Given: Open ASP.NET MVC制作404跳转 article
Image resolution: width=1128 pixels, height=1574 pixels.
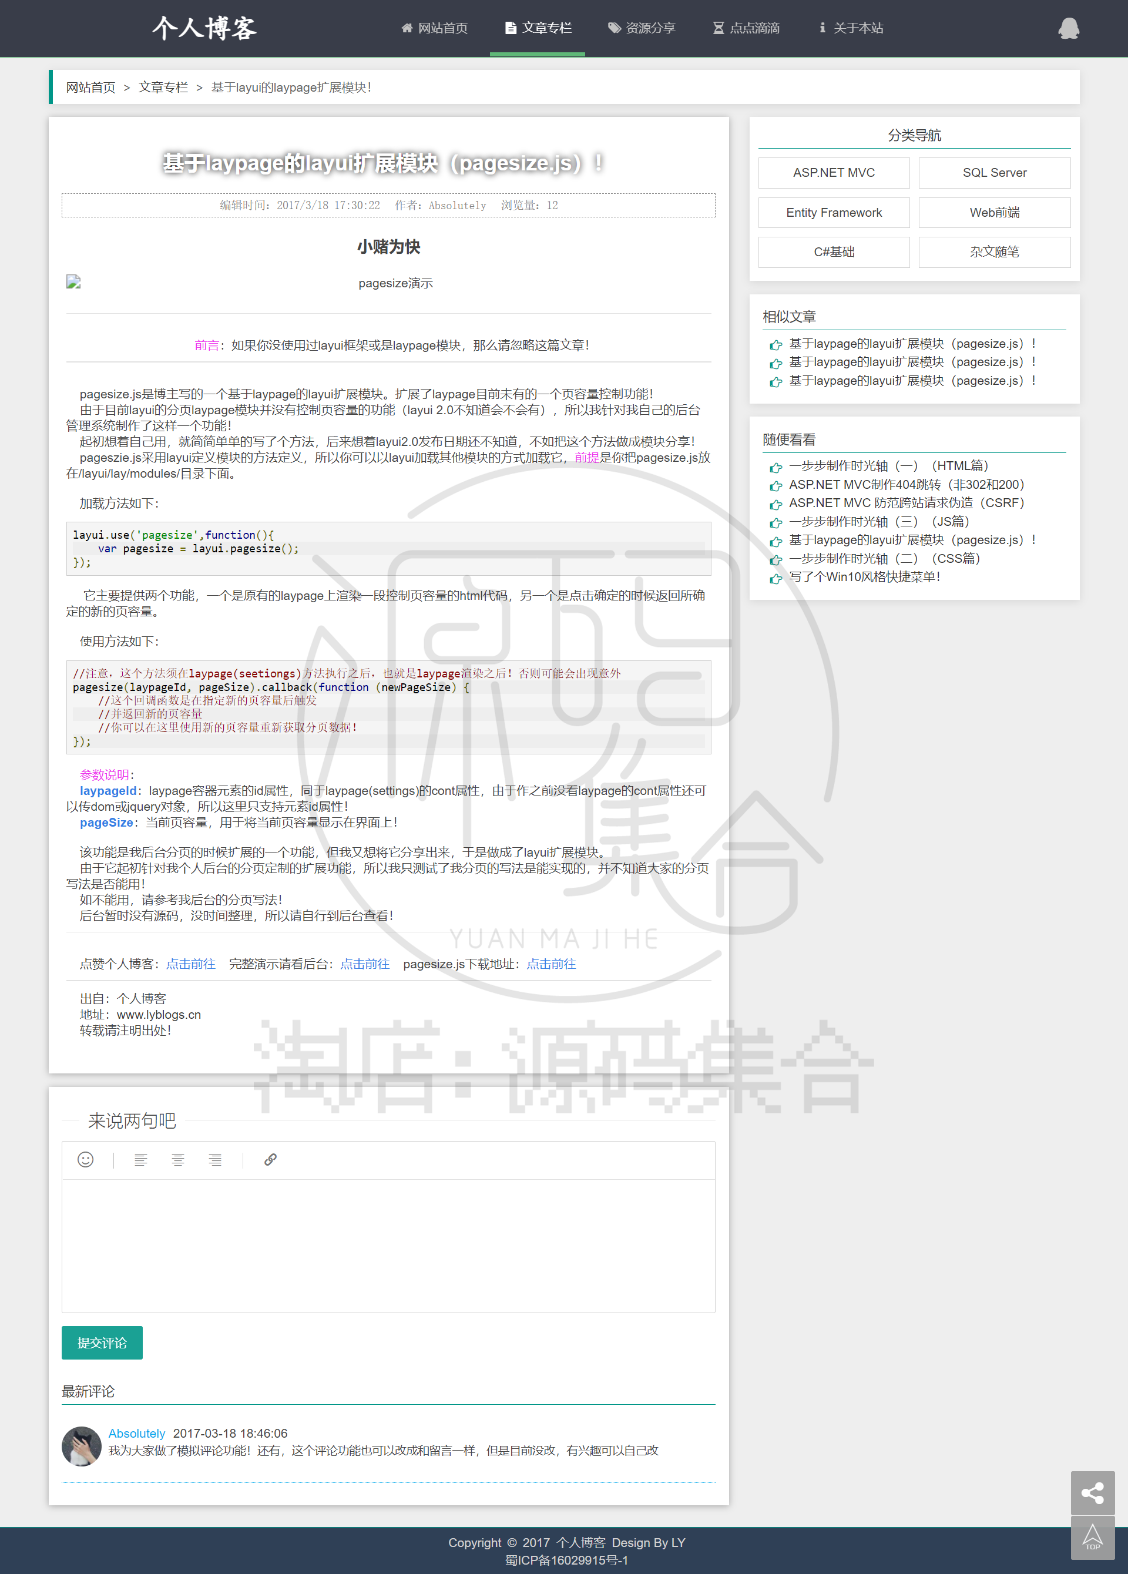Looking at the screenshot, I should 907,484.
